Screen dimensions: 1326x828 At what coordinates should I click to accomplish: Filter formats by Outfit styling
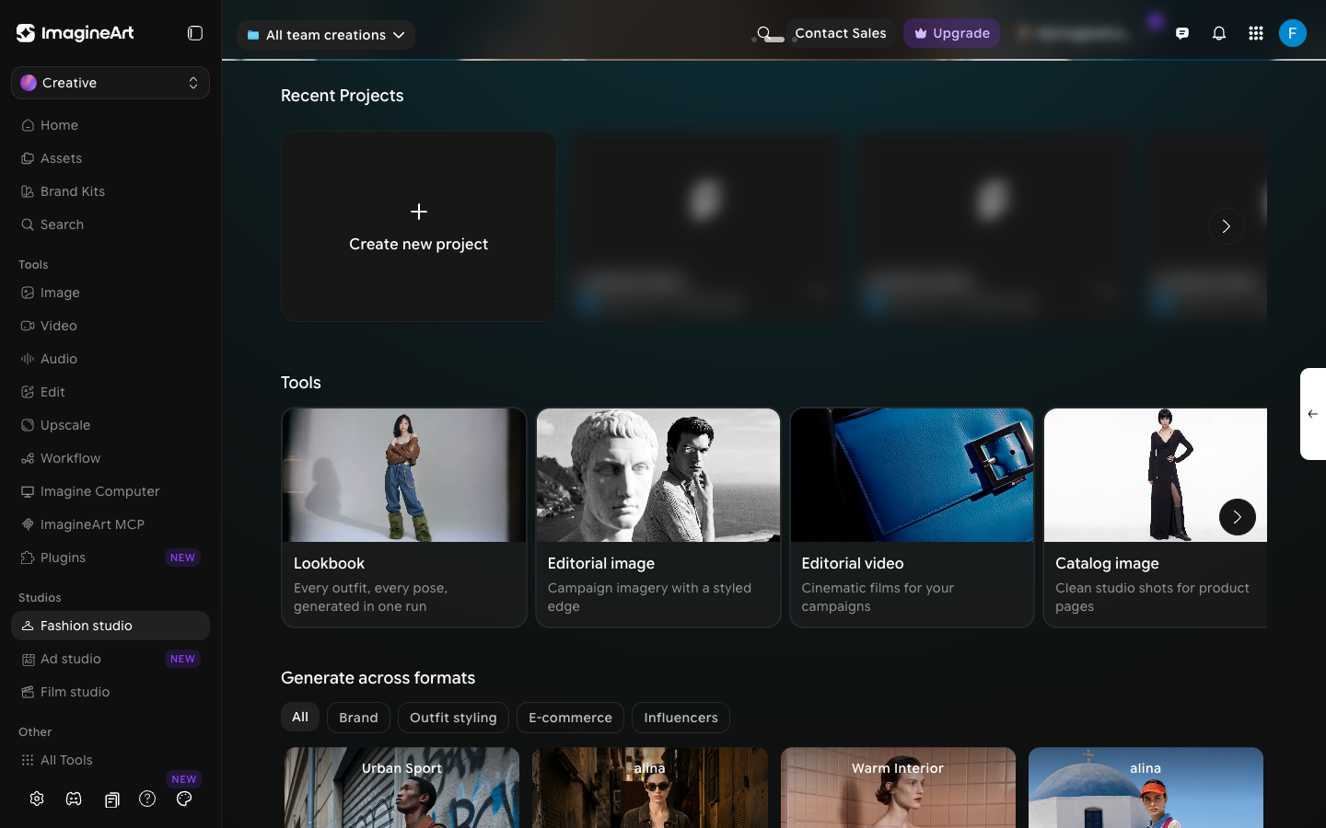[453, 718]
